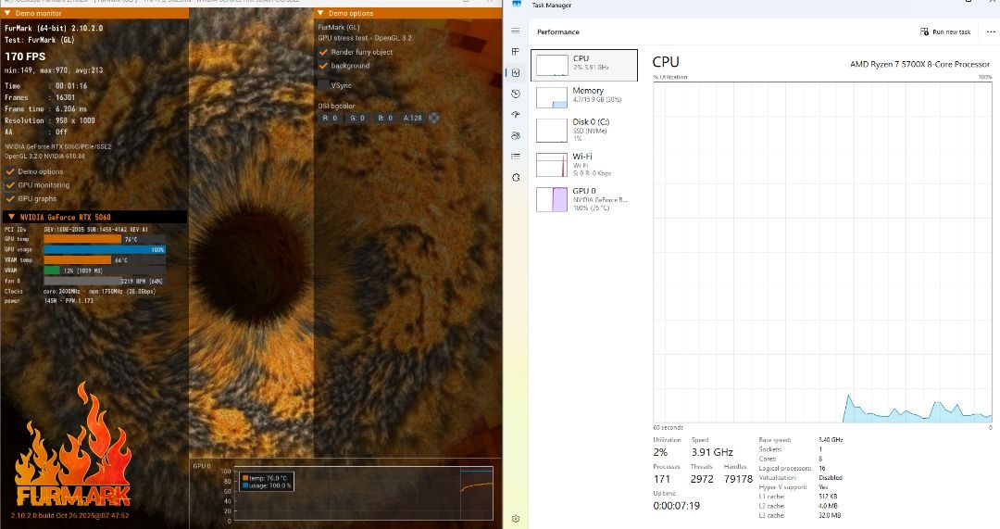Toggle GPU graphs checkbox
The image size is (1000, 529).
click(x=10, y=198)
